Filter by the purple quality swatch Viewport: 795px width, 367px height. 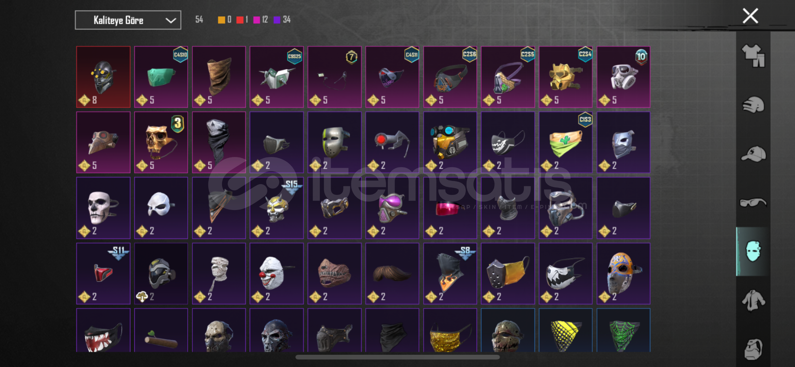[x=277, y=20]
